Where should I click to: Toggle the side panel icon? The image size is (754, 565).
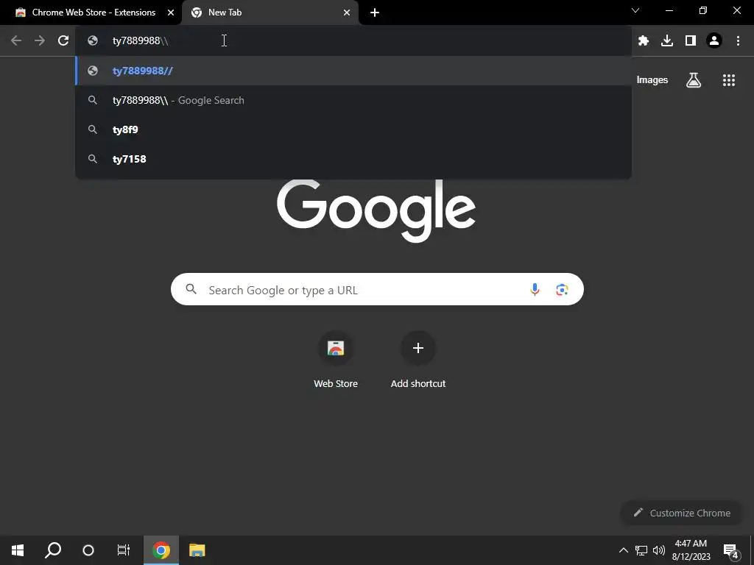pyautogui.click(x=691, y=40)
